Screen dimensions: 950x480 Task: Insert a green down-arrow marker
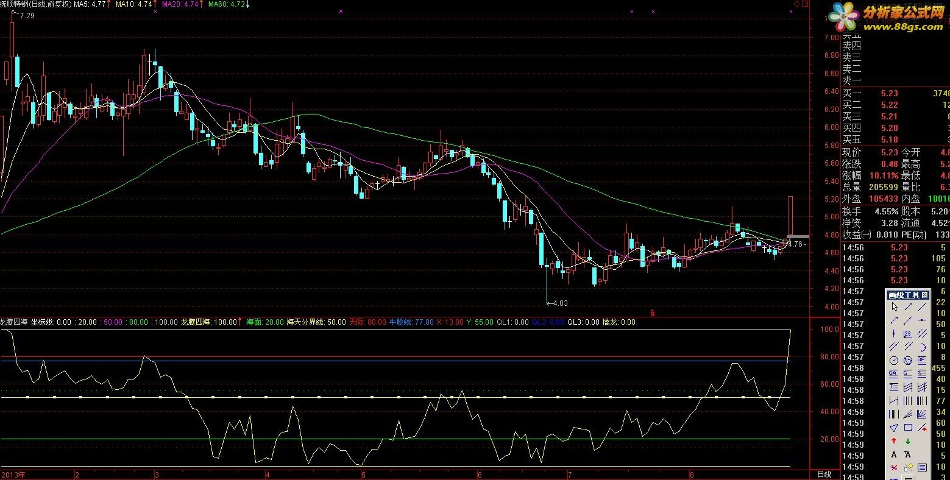[908, 440]
